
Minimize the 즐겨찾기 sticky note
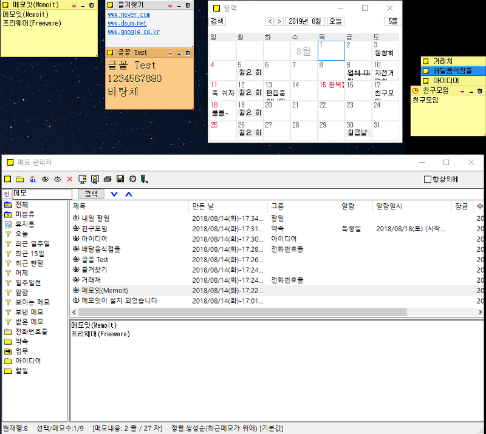[179, 6]
